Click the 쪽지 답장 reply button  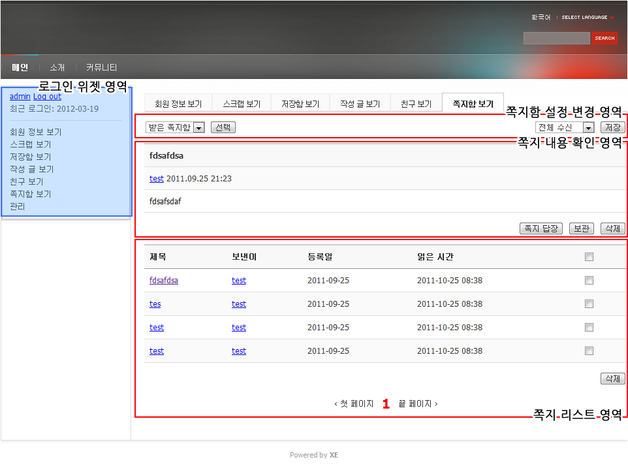tap(541, 228)
